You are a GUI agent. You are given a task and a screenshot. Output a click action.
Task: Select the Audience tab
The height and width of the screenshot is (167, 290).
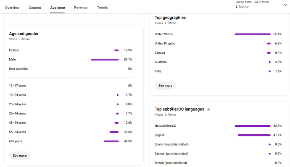coord(58,8)
